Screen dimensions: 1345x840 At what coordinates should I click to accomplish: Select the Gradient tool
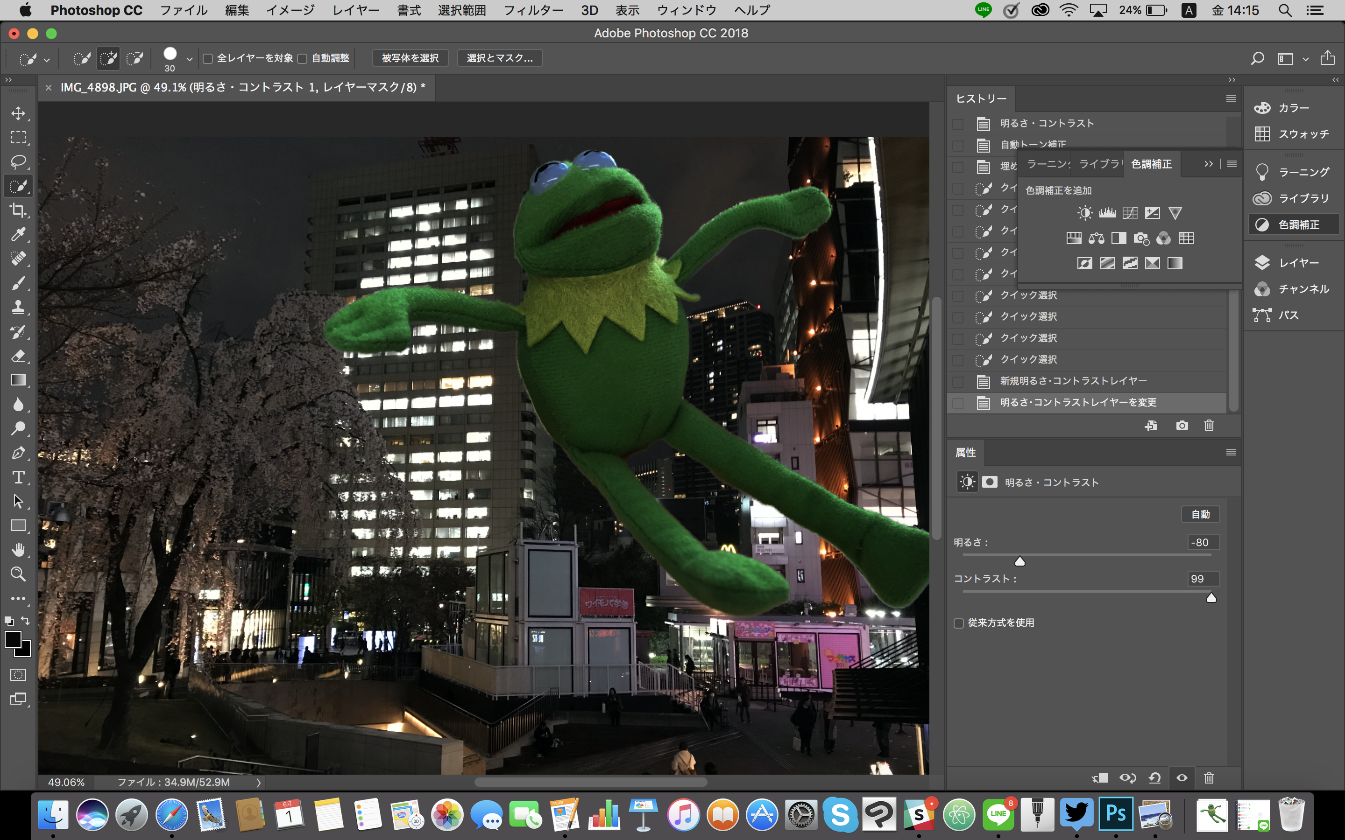[18, 380]
